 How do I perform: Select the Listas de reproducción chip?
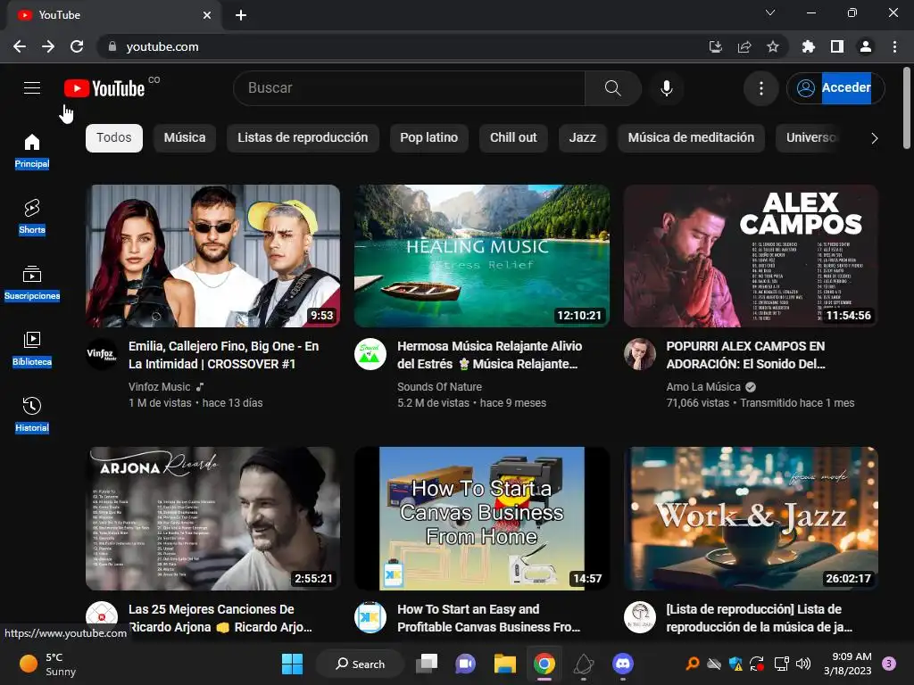point(303,138)
